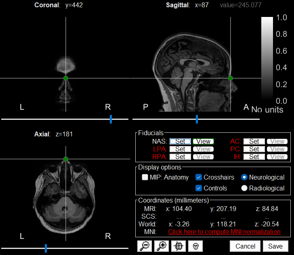Set the IH fiducial point

(x=254, y=157)
